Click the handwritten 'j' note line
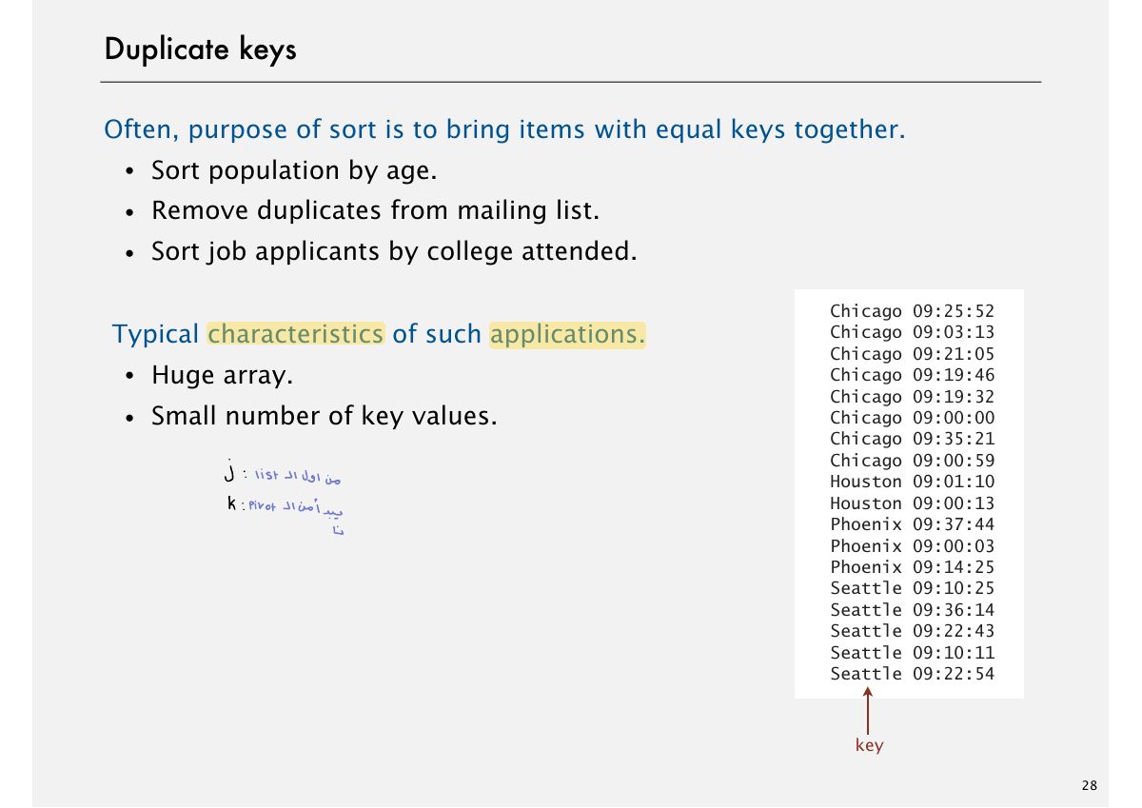1142x808 pixels. pyautogui.click(x=282, y=473)
